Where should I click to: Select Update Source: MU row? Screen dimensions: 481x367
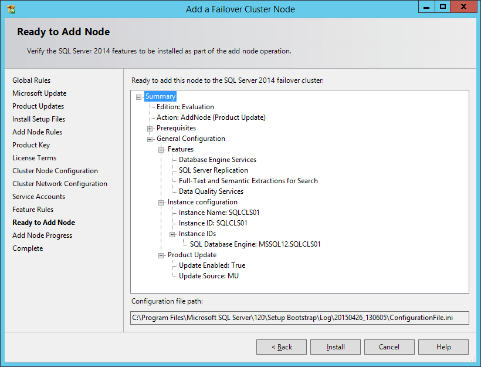point(209,276)
